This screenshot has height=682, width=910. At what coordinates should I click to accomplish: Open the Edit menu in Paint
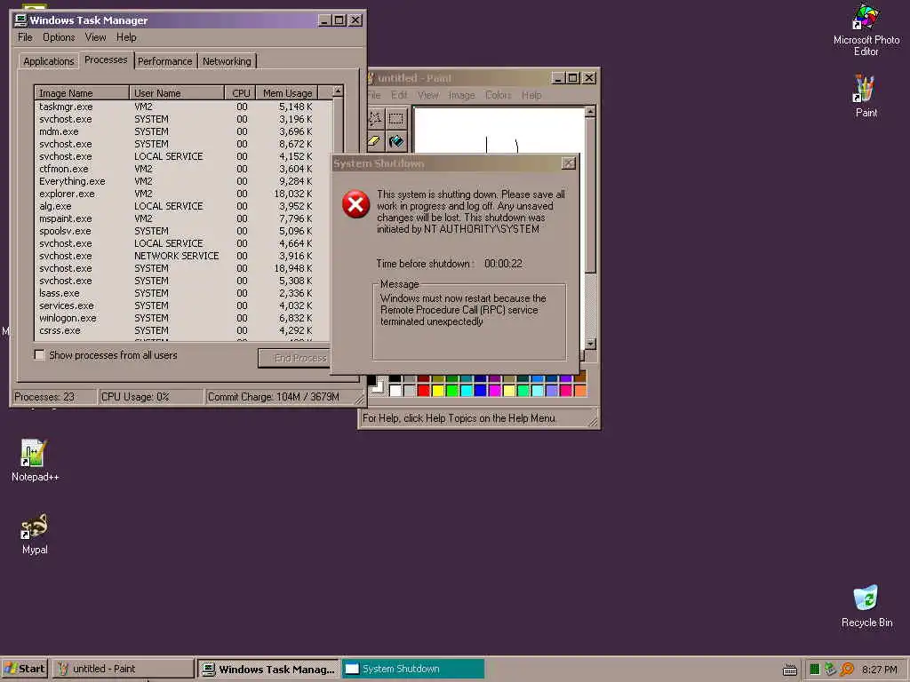point(399,95)
